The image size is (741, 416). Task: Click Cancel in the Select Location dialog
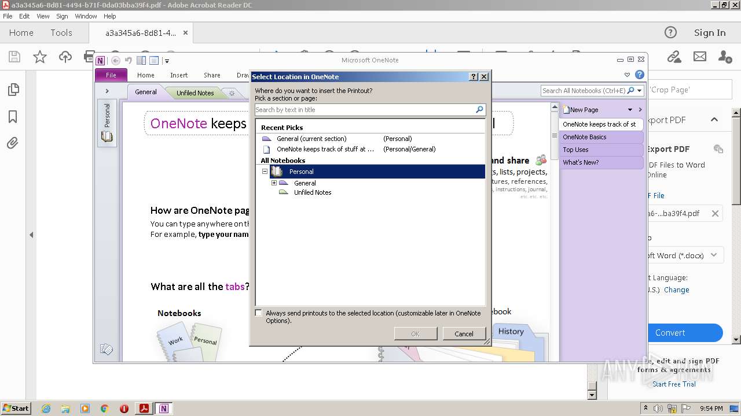click(x=464, y=333)
